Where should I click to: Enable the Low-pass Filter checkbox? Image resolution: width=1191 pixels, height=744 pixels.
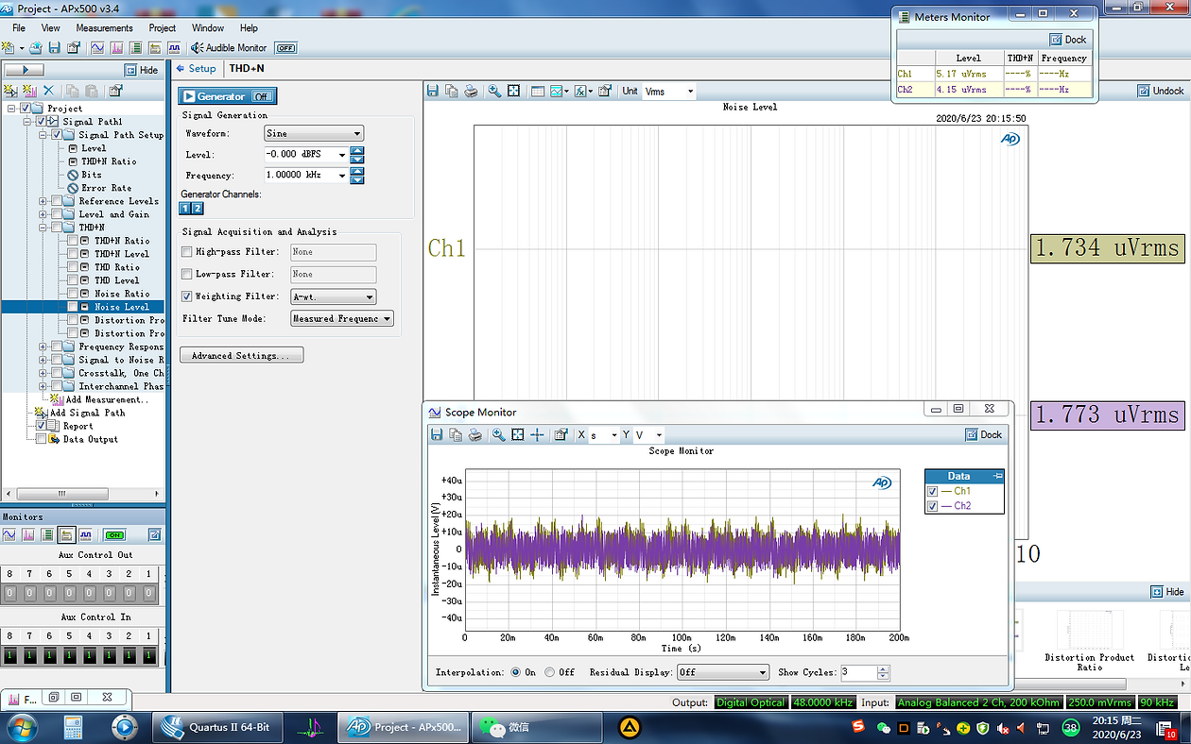(x=186, y=274)
